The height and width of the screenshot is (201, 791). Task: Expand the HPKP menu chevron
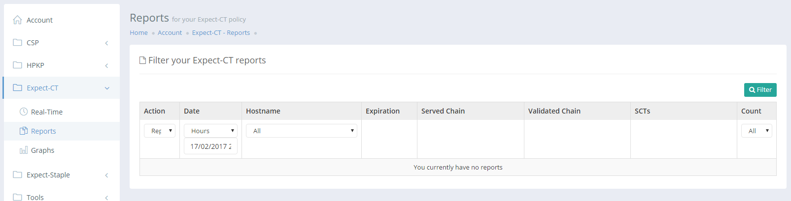click(x=106, y=66)
